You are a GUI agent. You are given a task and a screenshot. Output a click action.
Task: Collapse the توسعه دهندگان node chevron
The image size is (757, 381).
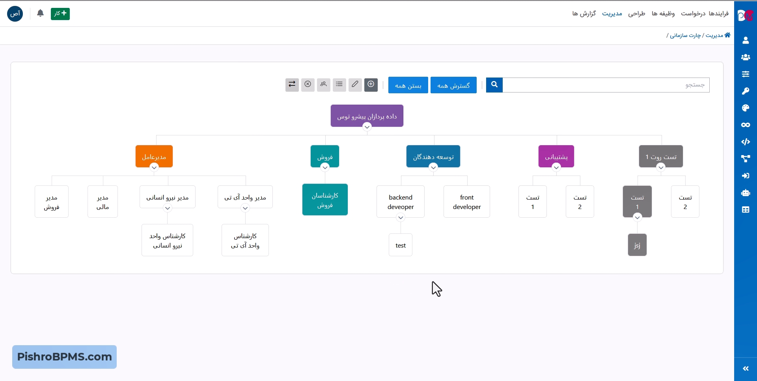(433, 168)
